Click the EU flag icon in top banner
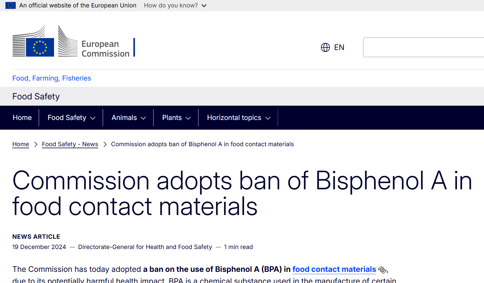Viewport: 484px width, 283px height. point(11,5)
